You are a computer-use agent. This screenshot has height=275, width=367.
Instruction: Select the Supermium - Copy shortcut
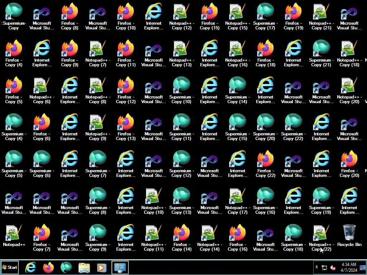pos(14,16)
